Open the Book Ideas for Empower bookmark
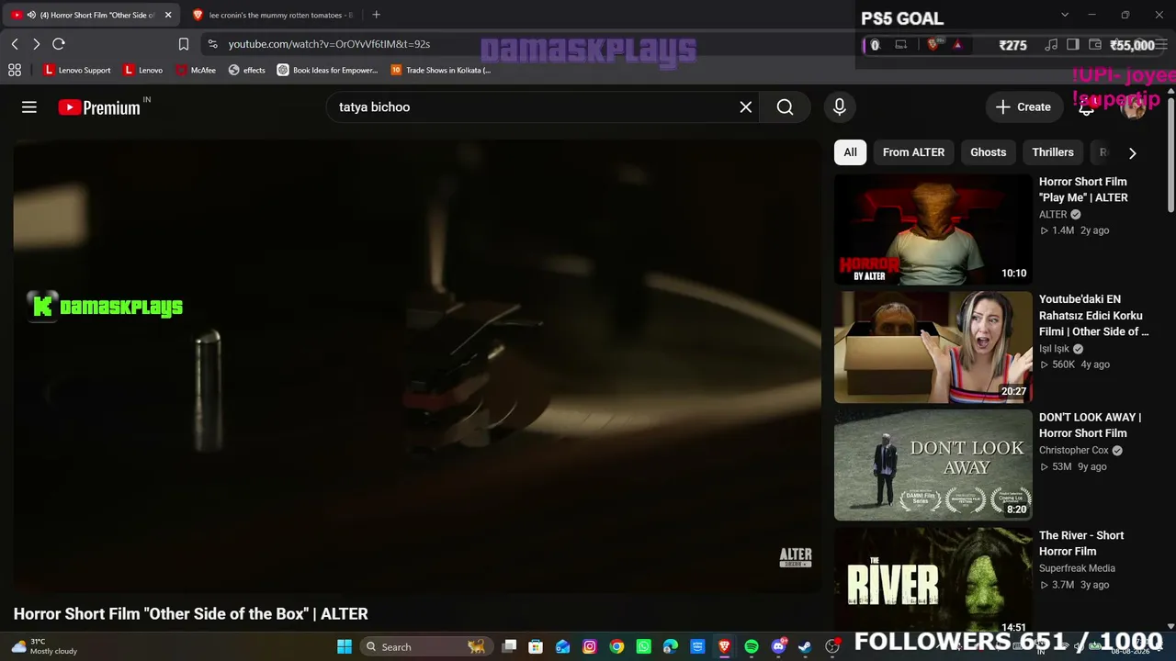 coord(328,70)
